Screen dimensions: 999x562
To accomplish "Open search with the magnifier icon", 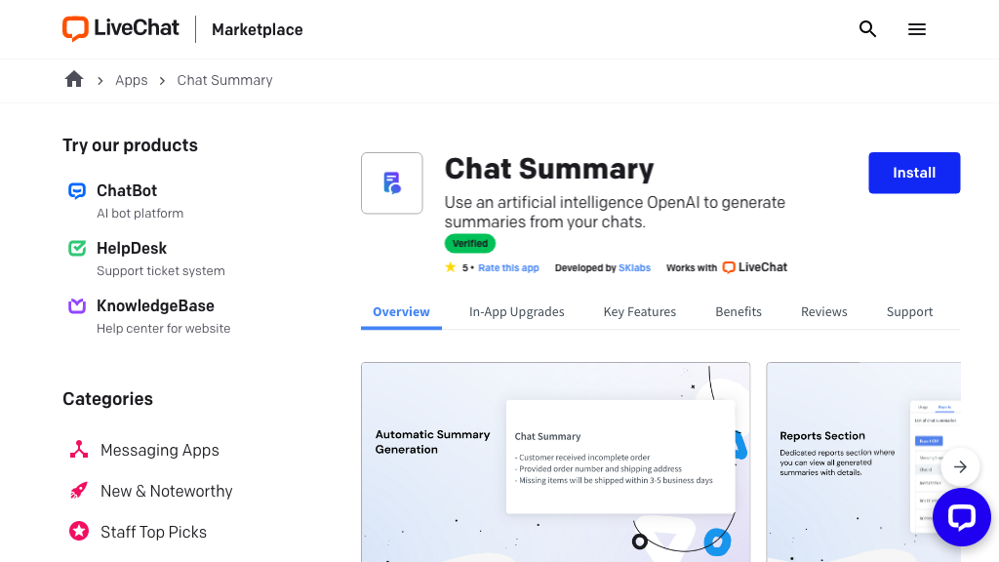I will click(867, 29).
